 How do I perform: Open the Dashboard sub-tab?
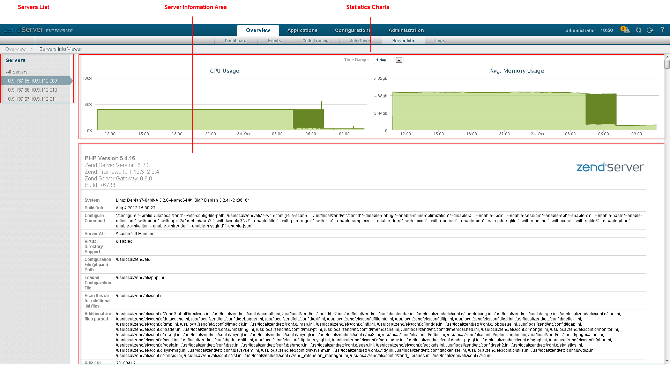pos(236,41)
